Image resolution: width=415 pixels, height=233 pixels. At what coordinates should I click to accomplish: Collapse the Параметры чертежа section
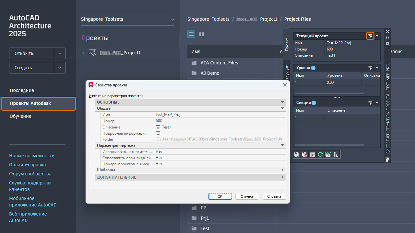282,145
